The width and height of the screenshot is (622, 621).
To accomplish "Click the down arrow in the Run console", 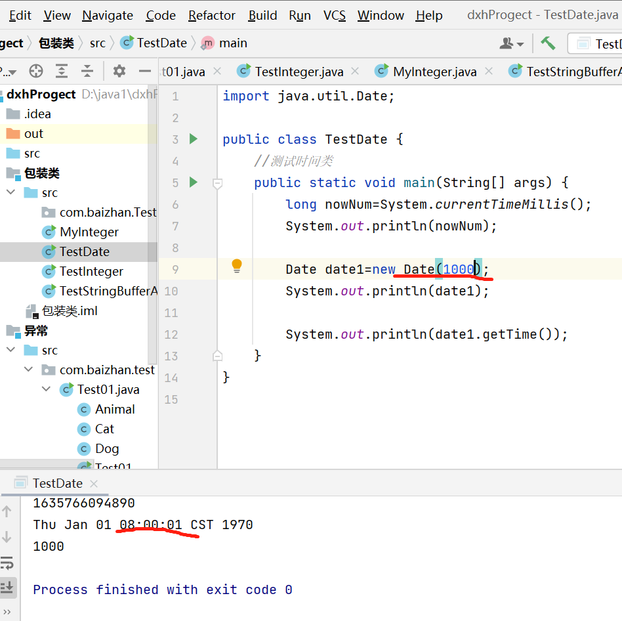I will 7,537.
